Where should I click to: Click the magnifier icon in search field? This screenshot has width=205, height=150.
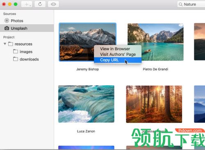click(180, 5)
